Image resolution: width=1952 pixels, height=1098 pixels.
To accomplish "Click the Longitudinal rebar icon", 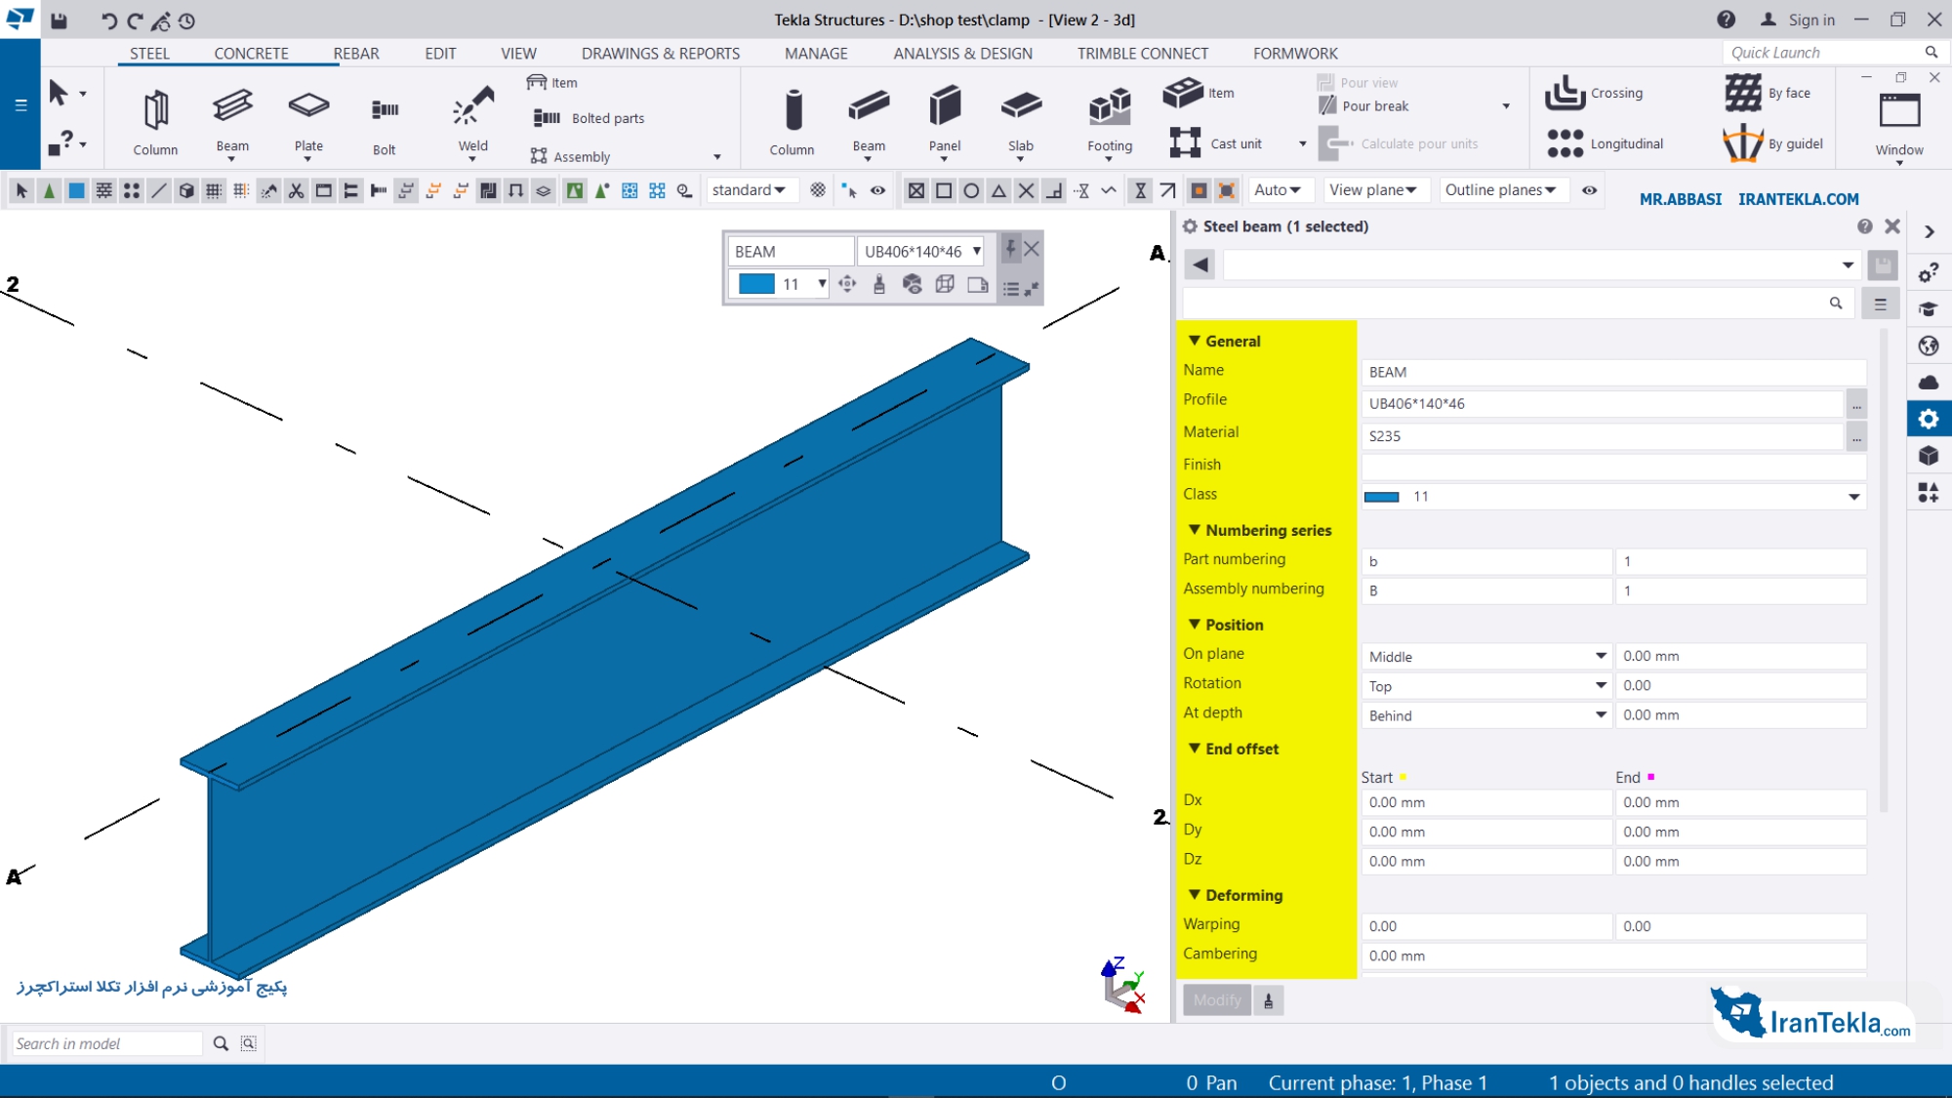I will (x=1565, y=143).
